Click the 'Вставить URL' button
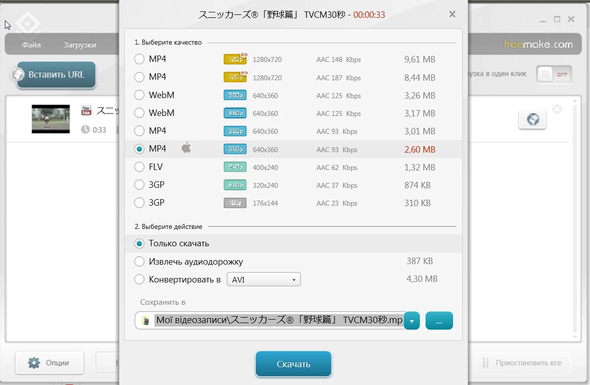590x385 pixels. point(56,75)
